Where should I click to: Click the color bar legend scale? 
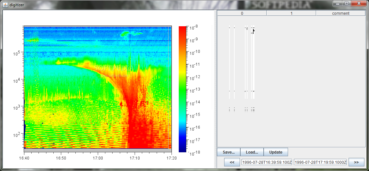coord(182,89)
